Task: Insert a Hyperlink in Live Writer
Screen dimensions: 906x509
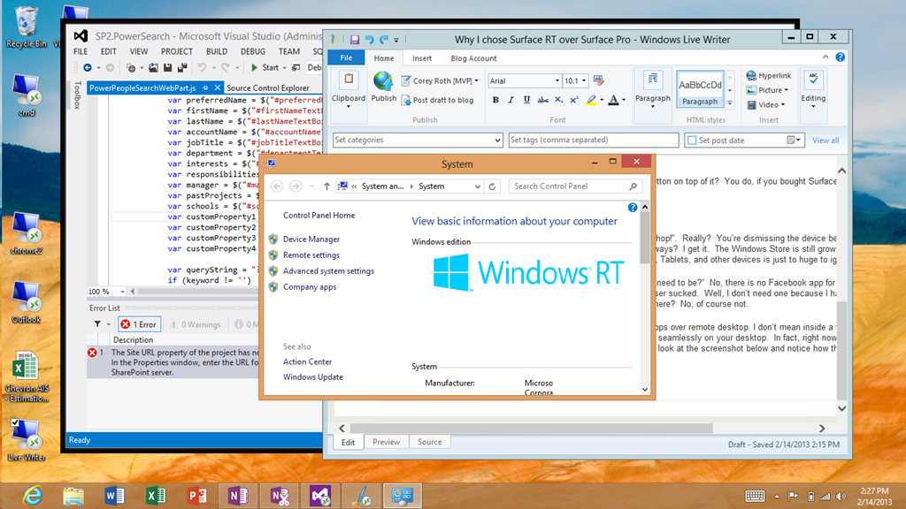Action: [x=769, y=76]
